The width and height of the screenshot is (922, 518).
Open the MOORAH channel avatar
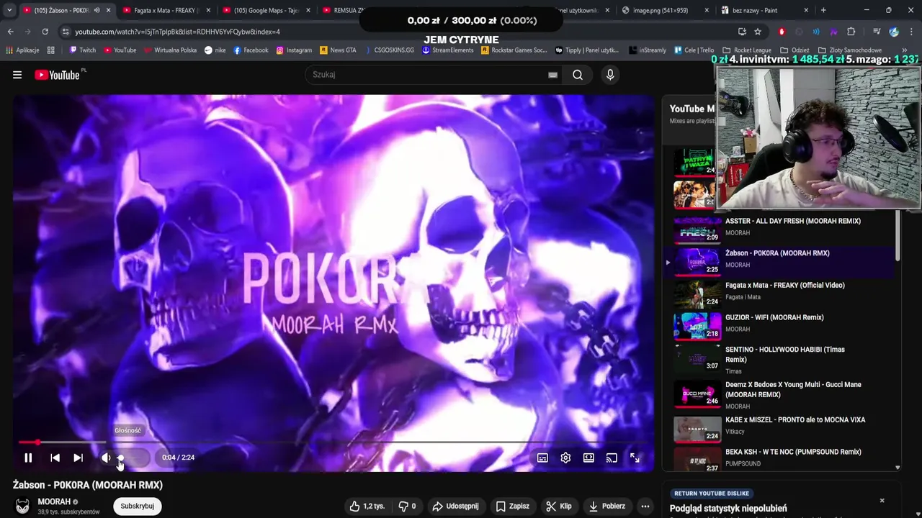click(x=23, y=506)
